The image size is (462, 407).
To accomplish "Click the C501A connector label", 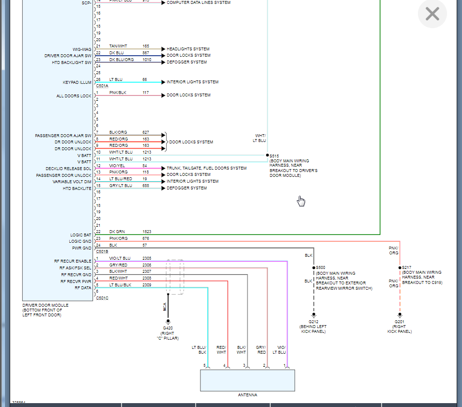I will point(102,86).
